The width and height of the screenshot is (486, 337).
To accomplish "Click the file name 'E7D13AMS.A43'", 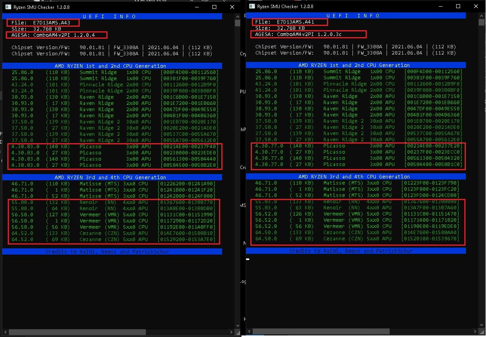I will [51, 22].
